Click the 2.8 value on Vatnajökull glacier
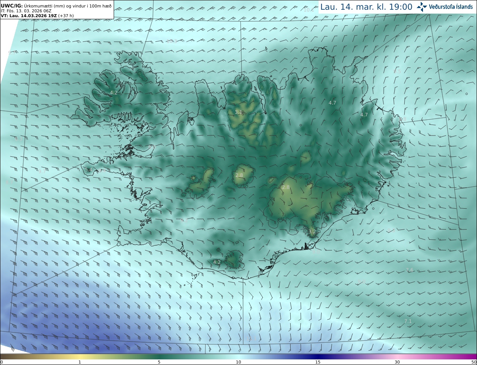Image resolution: width=477 pixels, height=365 pixels. 286,187
